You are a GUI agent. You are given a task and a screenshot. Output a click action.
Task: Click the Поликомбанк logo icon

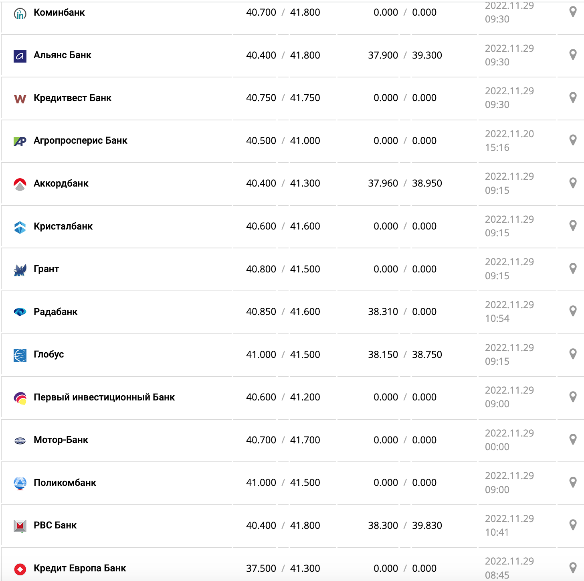point(20,483)
